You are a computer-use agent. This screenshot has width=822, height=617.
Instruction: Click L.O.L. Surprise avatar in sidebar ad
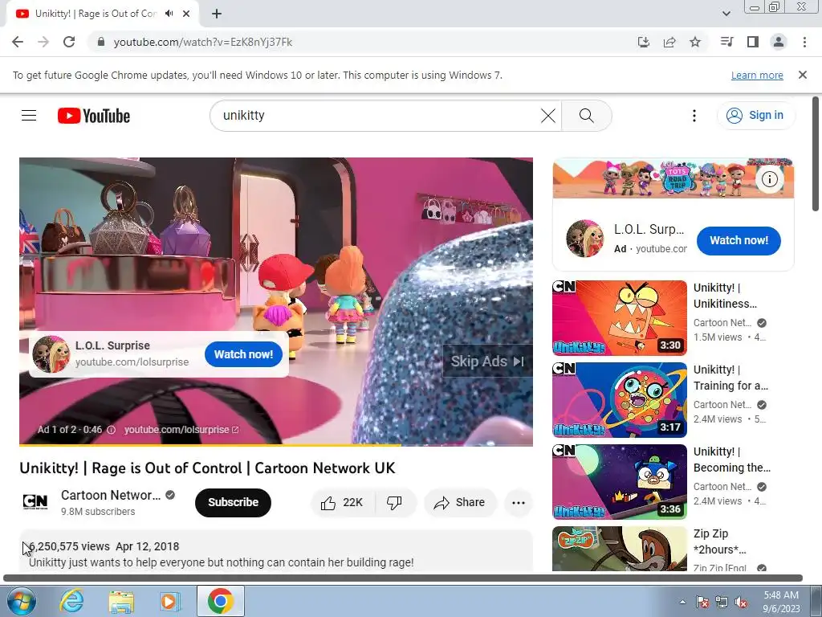coord(585,239)
